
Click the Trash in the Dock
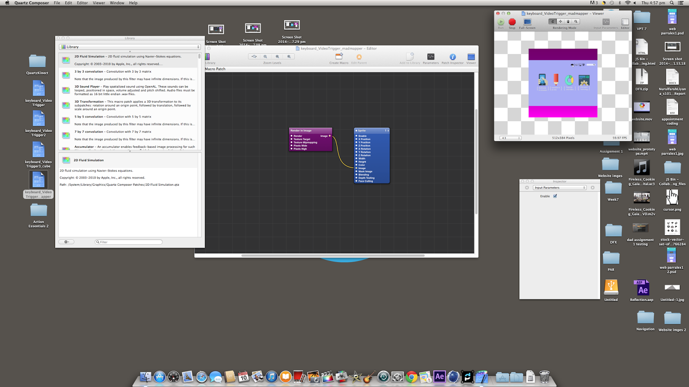coord(544,377)
